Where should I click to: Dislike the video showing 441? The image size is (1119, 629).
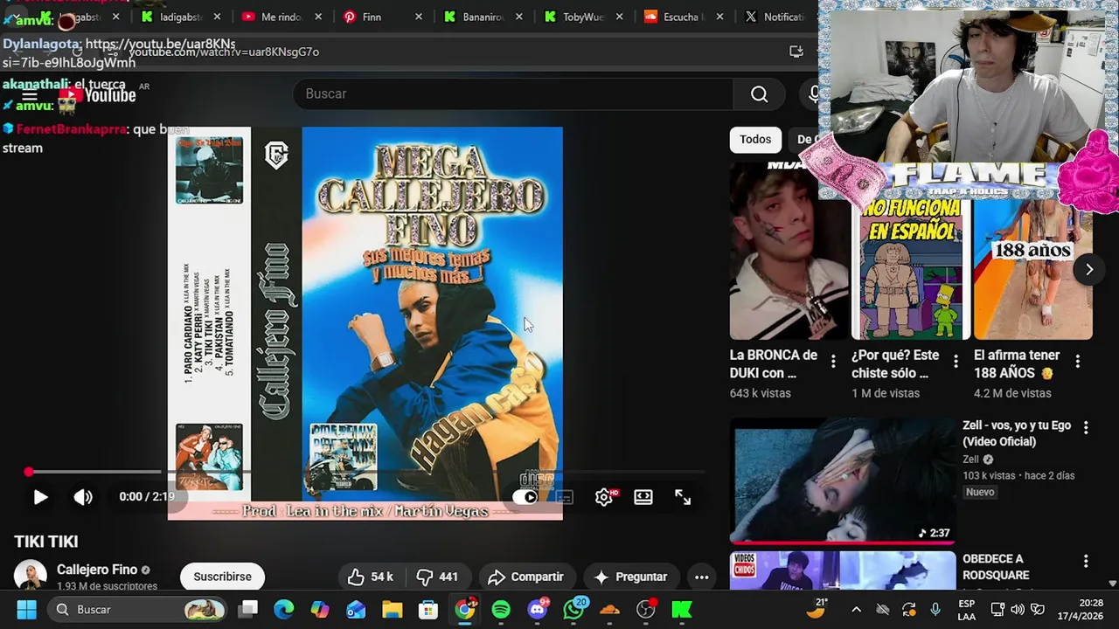pos(438,577)
